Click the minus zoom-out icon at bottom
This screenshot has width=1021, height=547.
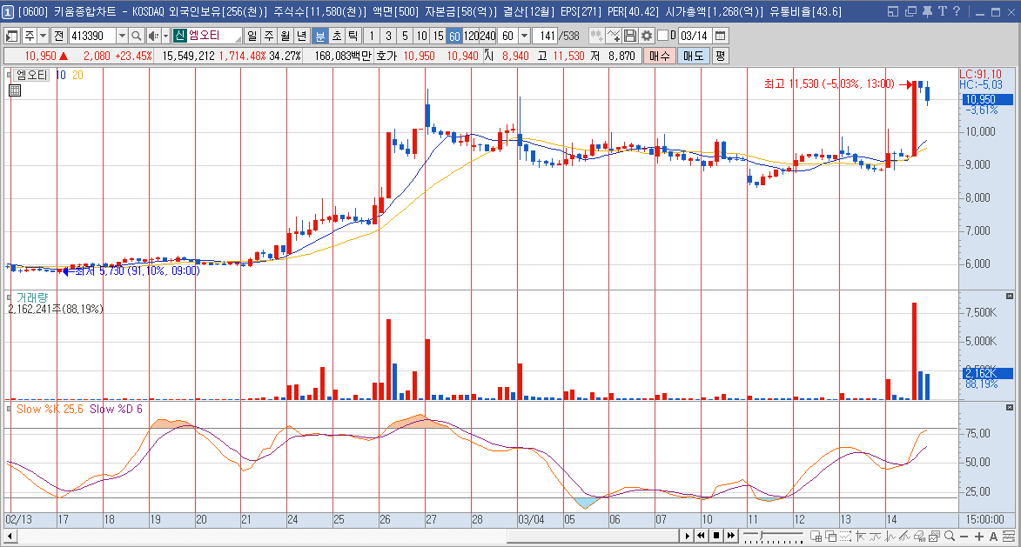pos(964,536)
